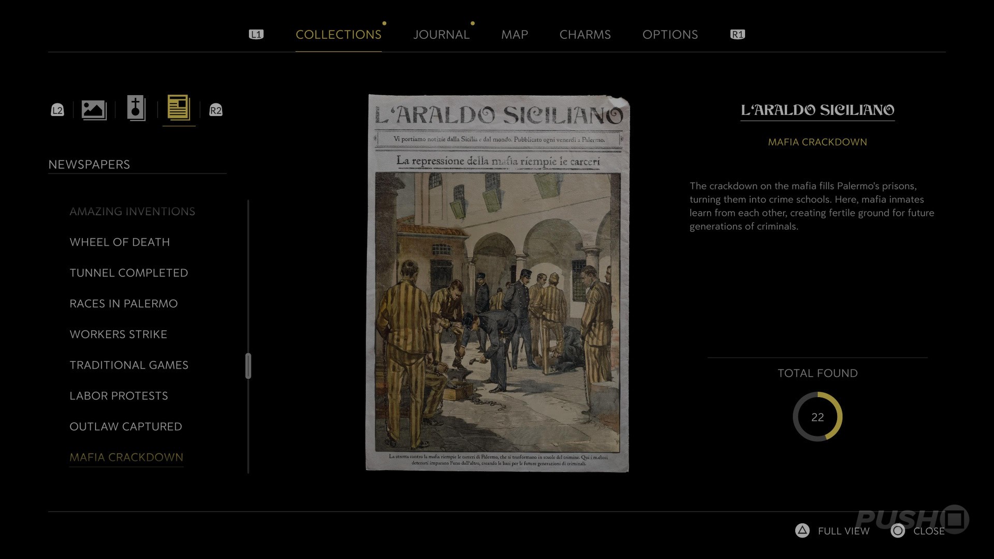Choose Races in Palermo entry
Viewport: 994px width, 559px height.
point(123,304)
